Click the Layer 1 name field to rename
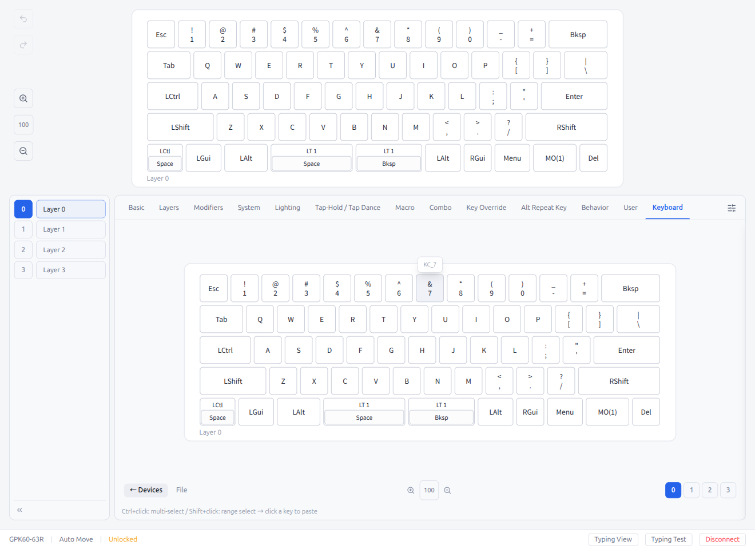Screen dimensions: 755x549 click(70, 229)
